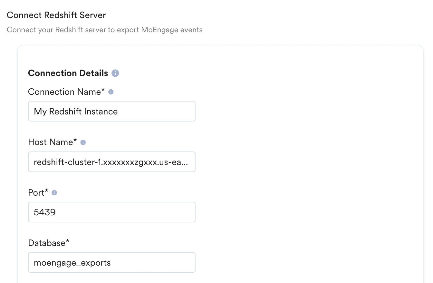Select the Connect Redshift Server heading
The width and height of the screenshot is (433, 283).
56,15
